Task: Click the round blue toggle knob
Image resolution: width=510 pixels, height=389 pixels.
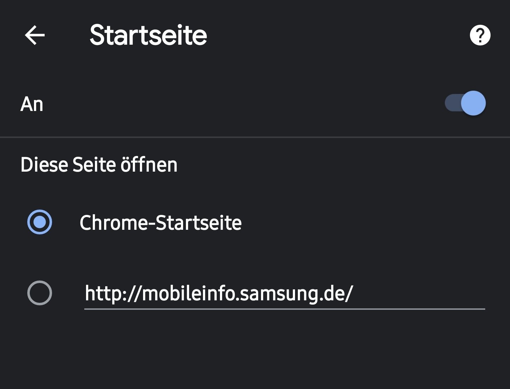Action: tap(474, 103)
